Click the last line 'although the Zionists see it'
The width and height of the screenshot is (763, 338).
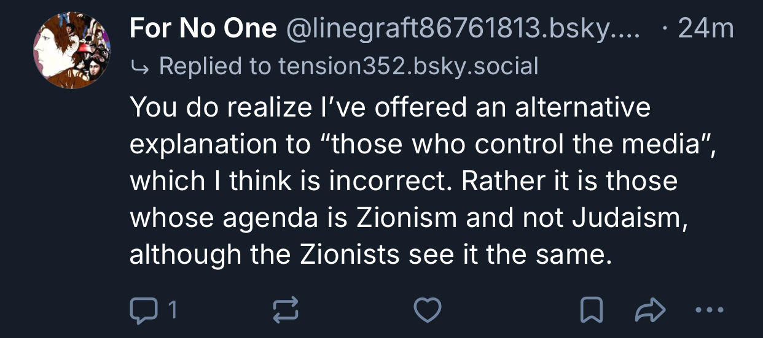click(371, 255)
